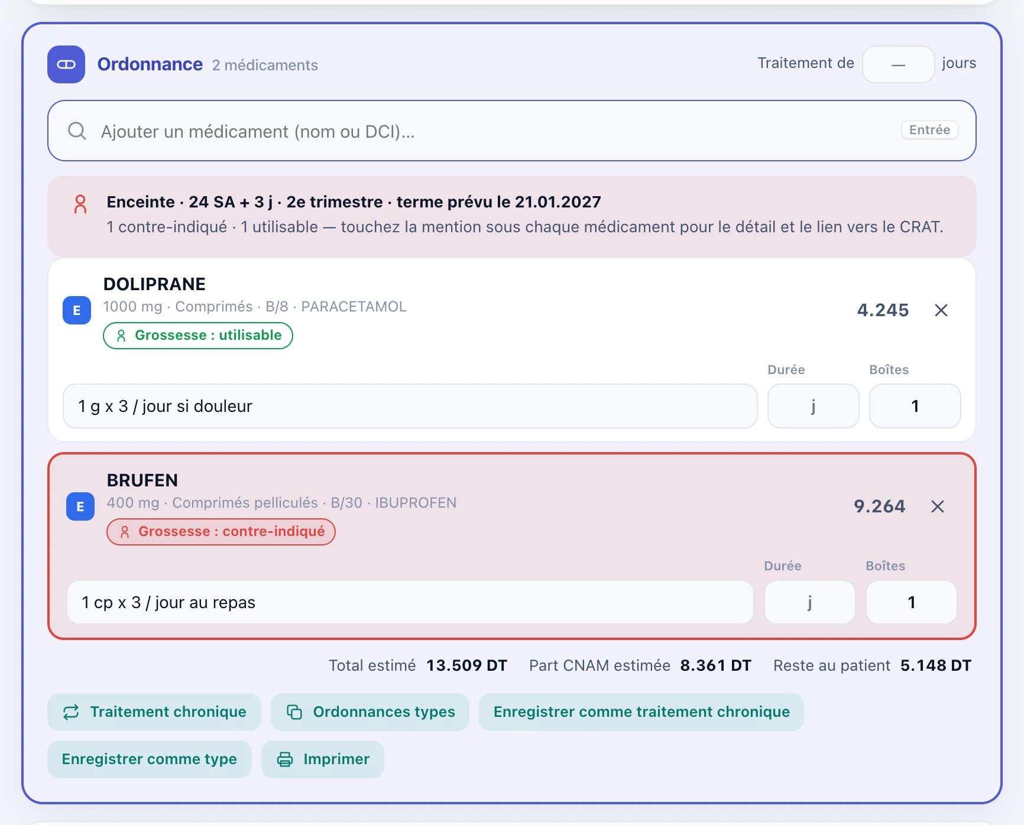Click the search magnifier icon

tap(77, 131)
